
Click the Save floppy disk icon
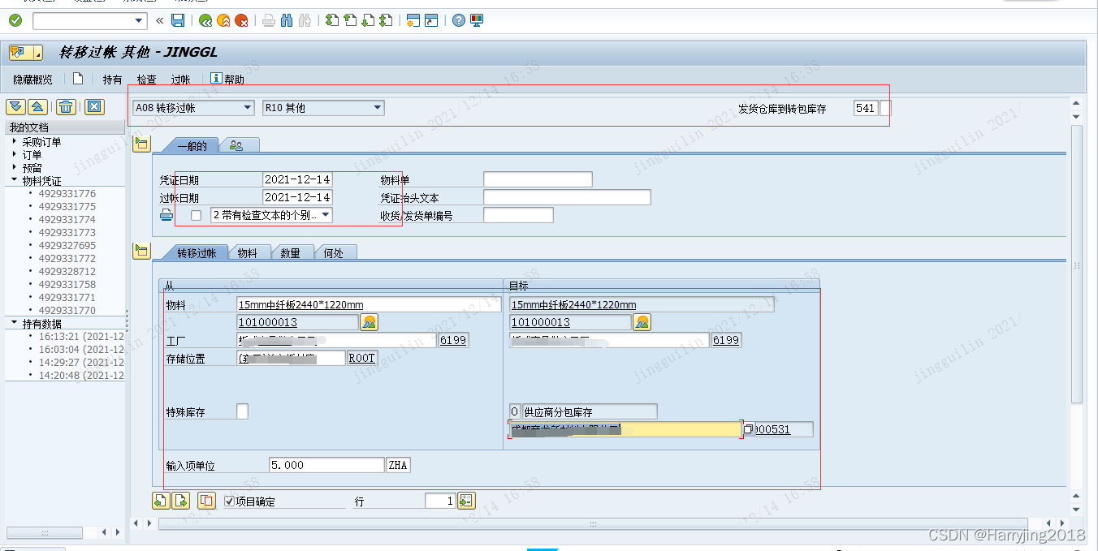click(x=178, y=20)
